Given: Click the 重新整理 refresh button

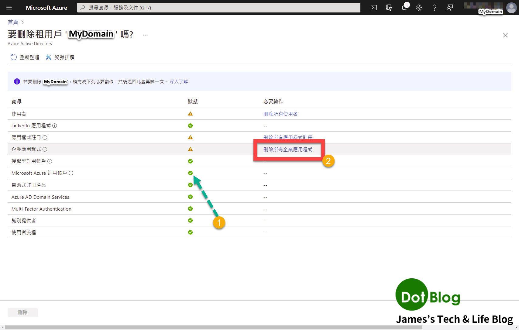Looking at the screenshot, I should (25, 57).
